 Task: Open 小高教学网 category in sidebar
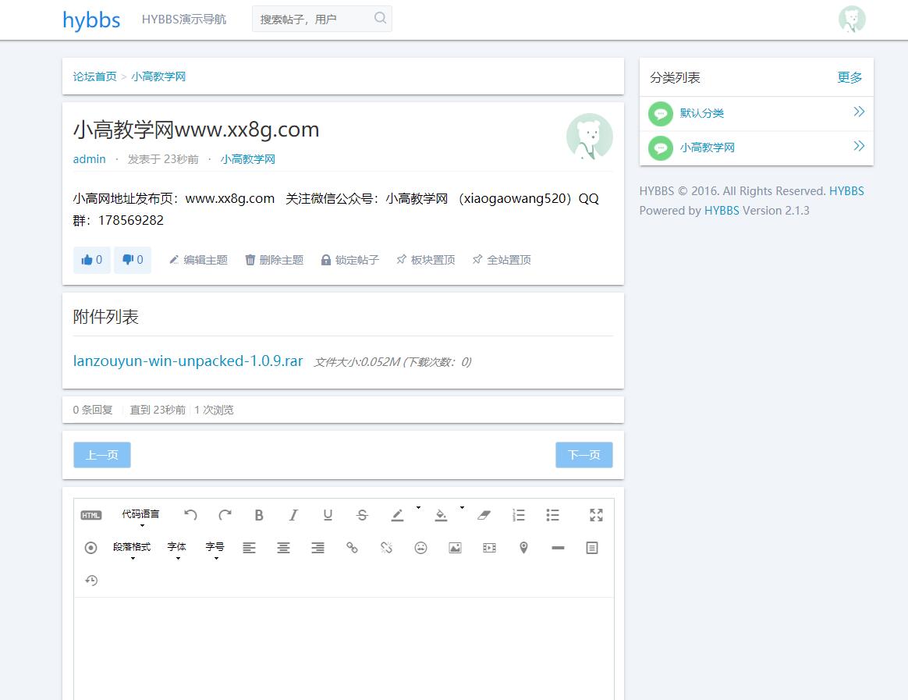tap(707, 147)
